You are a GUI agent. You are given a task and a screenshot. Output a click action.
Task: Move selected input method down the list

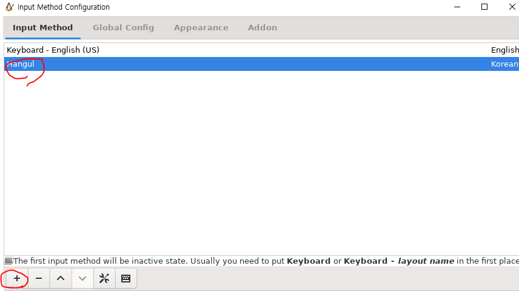tap(82, 278)
